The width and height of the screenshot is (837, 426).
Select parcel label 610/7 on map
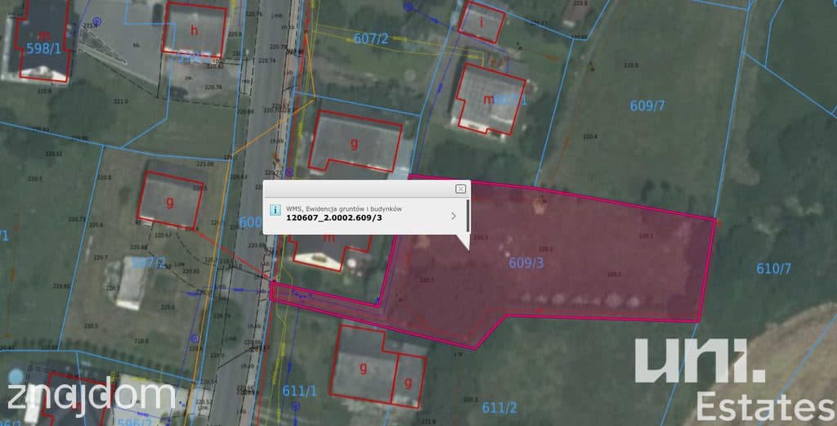coord(773,268)
